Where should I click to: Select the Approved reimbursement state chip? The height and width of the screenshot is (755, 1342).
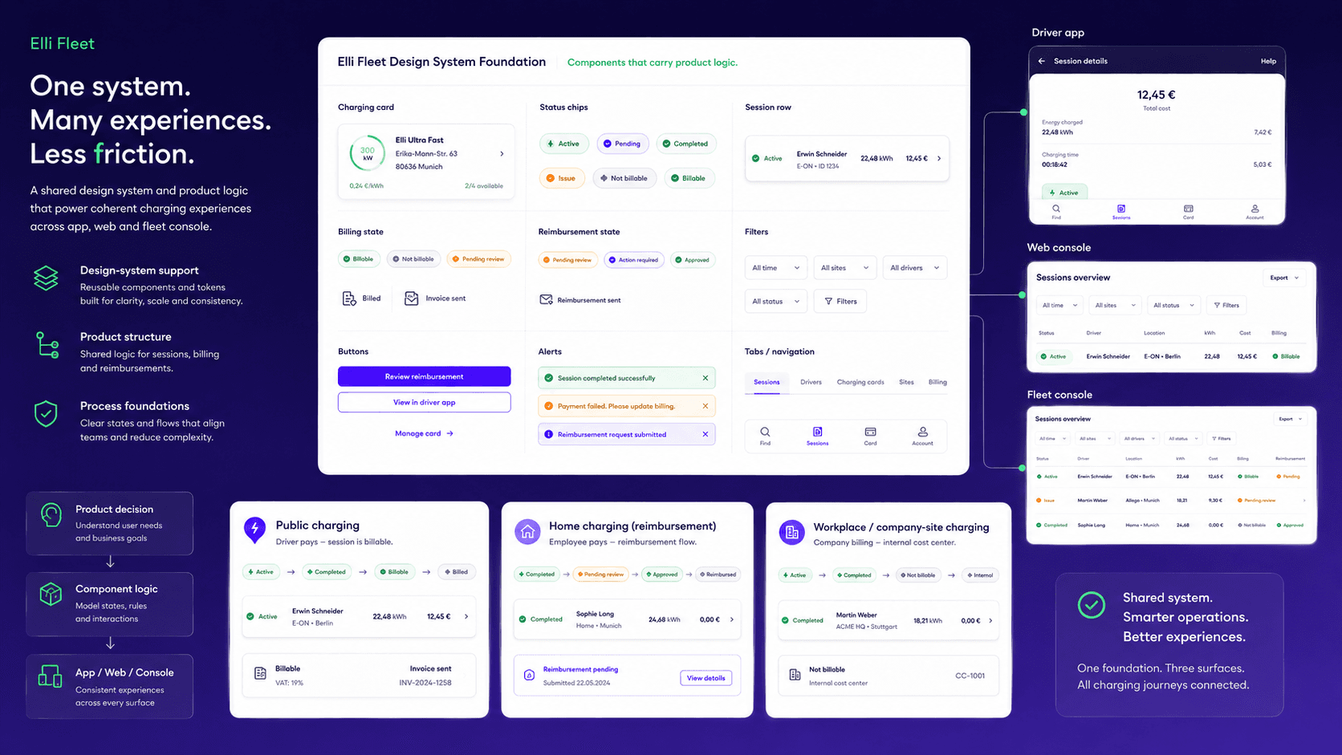tap(692, 260)
